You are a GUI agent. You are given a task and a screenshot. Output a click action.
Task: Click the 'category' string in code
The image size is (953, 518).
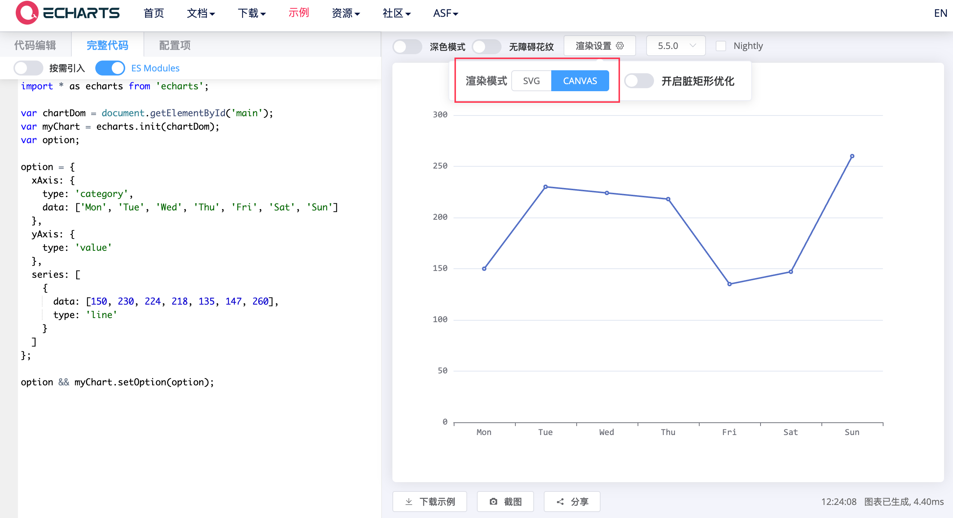coord(102,194)
